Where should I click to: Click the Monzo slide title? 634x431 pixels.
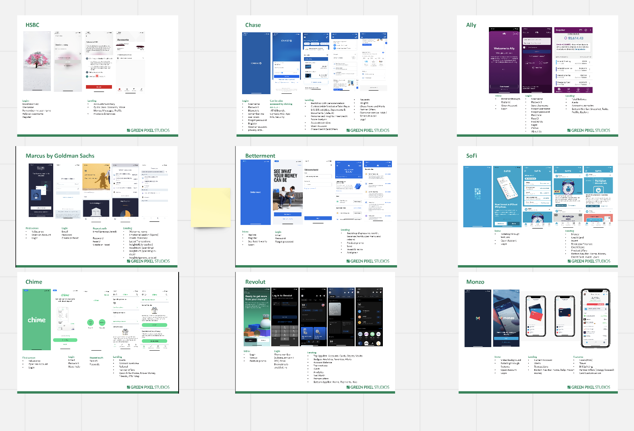coord(475,282)
